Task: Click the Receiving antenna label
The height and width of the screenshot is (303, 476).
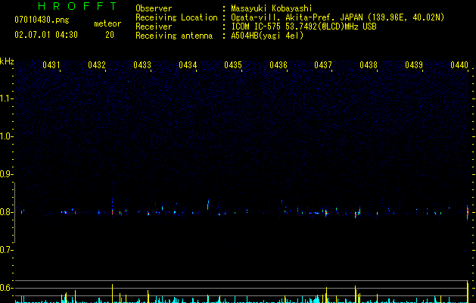Action: click(174, 36)
